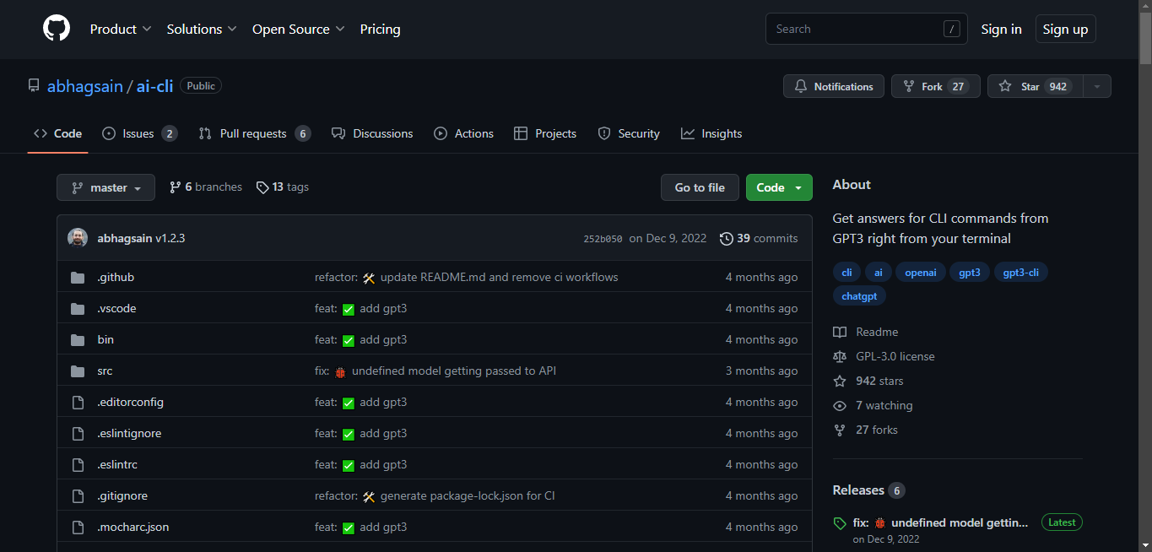Click the .mocharc.json file icon

[78, 528]
